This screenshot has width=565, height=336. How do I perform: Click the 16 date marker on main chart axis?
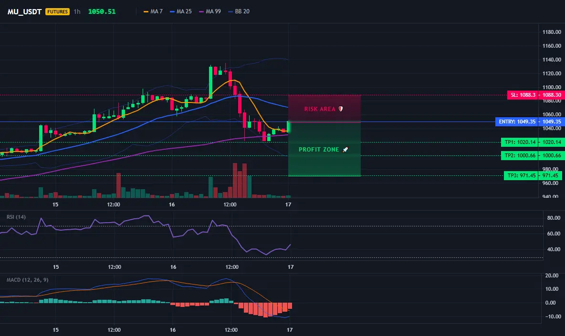pos(172,204)
